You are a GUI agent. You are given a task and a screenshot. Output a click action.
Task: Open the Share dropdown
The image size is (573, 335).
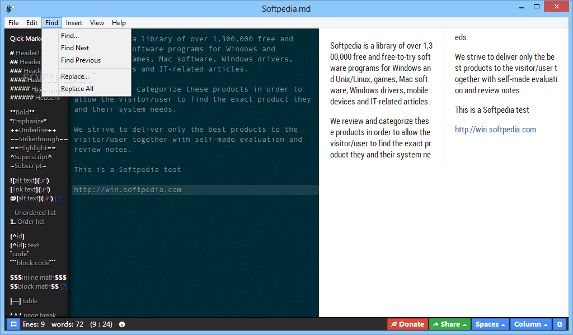coord(449,324)
